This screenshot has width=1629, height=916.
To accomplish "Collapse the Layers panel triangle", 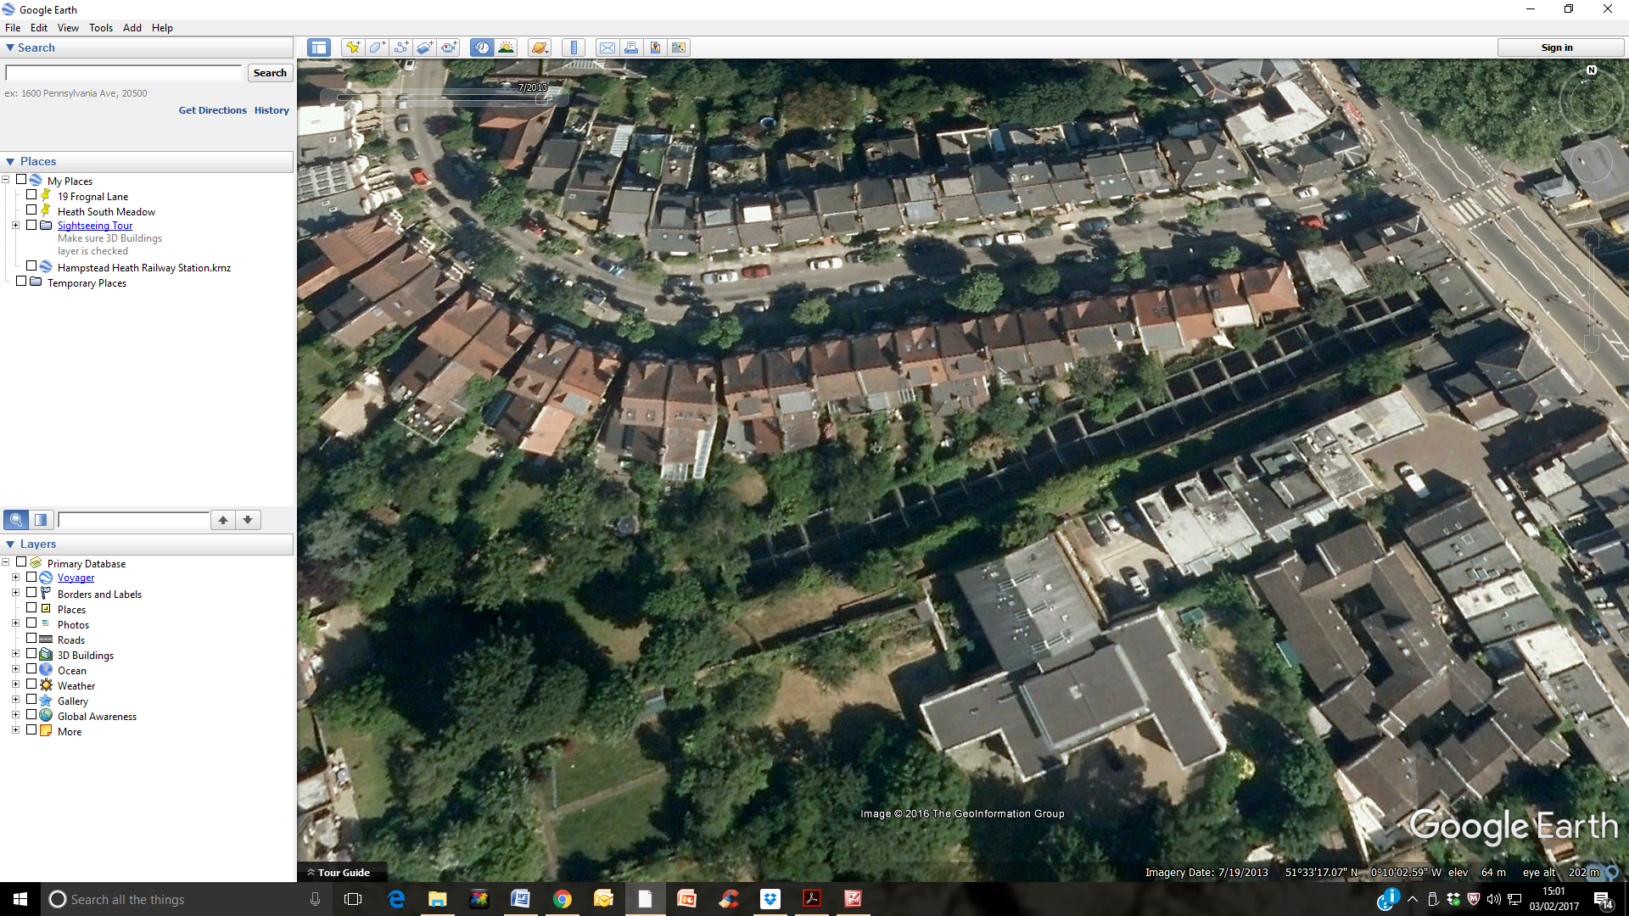I will tap(10, 544).
